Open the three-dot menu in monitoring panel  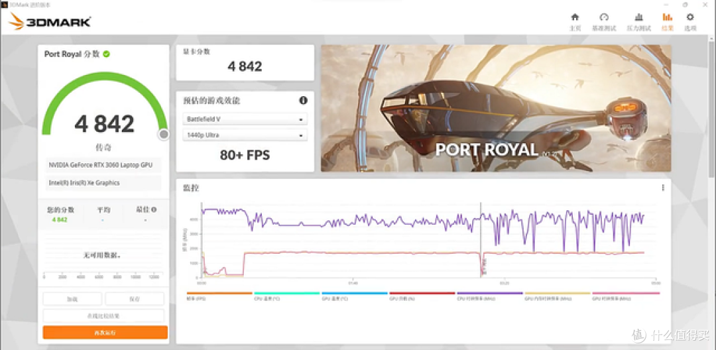coord(662,188)
